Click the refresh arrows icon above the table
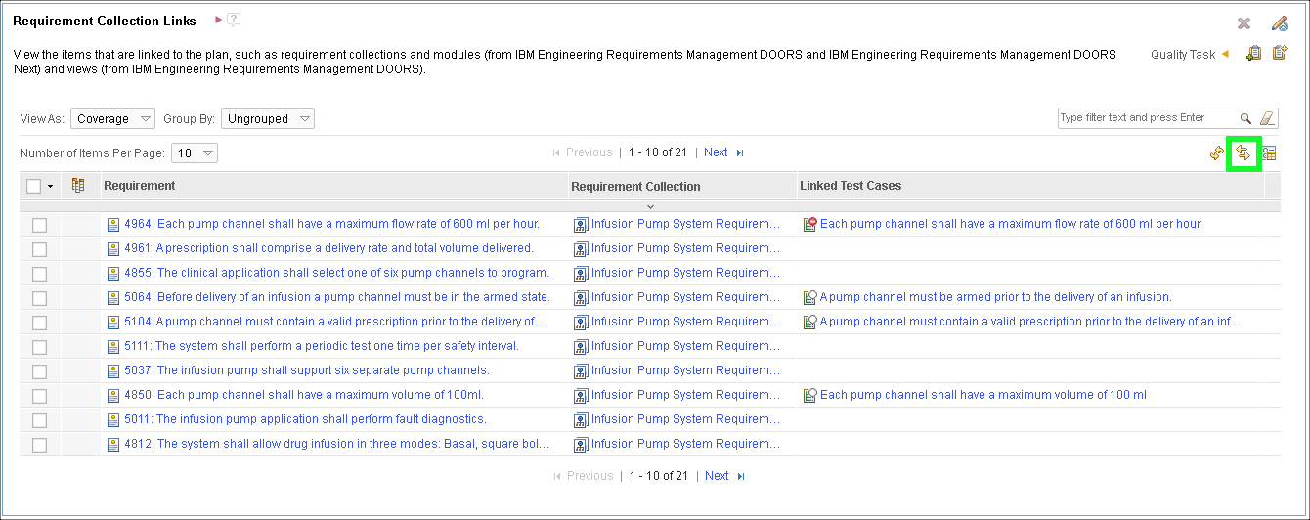 coord(1217,153)
